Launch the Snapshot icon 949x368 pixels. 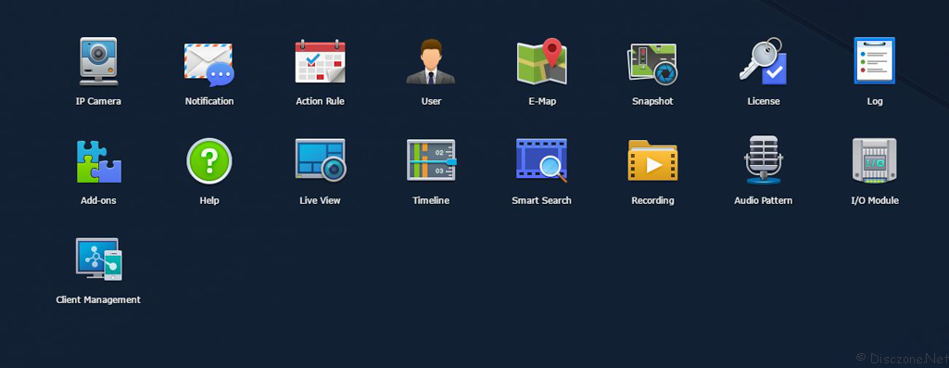[x=652, y=64]
